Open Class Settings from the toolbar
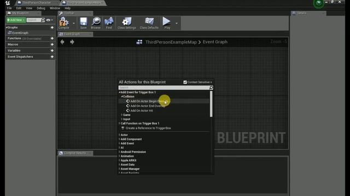Image resolution: width=350 pixels, height=196 pixels. point(127,23)
